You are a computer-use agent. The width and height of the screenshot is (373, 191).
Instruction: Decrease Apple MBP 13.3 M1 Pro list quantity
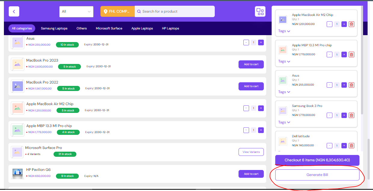click(246, 130)
